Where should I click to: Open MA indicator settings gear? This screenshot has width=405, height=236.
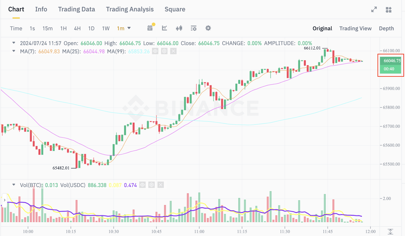point(164,51)
